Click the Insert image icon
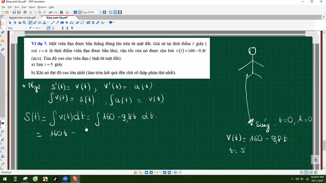The image size is (326, 183). coord(102,23)
